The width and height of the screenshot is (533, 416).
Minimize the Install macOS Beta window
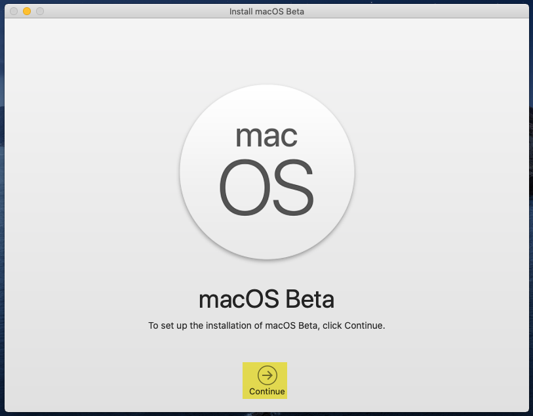coord(27,11)
